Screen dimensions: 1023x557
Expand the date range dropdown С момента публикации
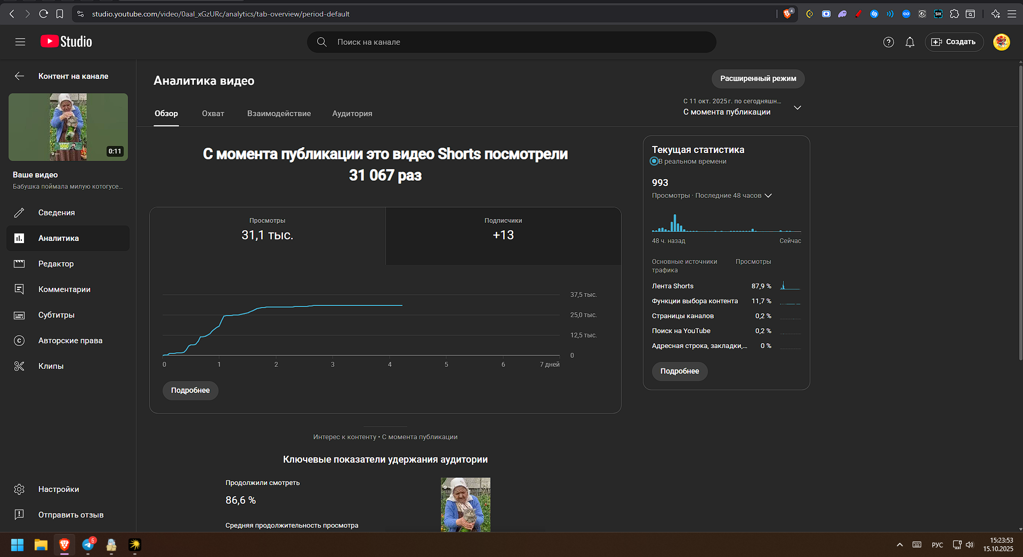click(797, 108)
